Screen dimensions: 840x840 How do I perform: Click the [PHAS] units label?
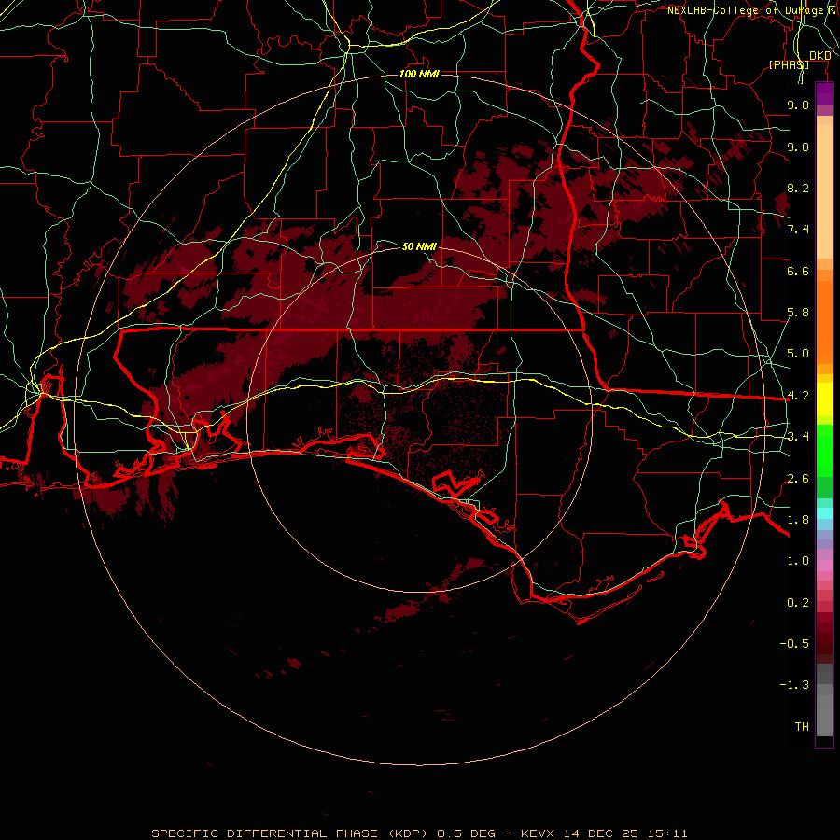coord(789,64)
